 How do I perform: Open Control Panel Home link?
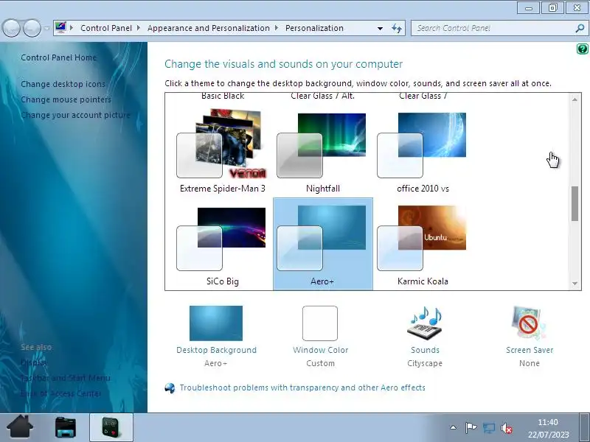tap(59, 57)
